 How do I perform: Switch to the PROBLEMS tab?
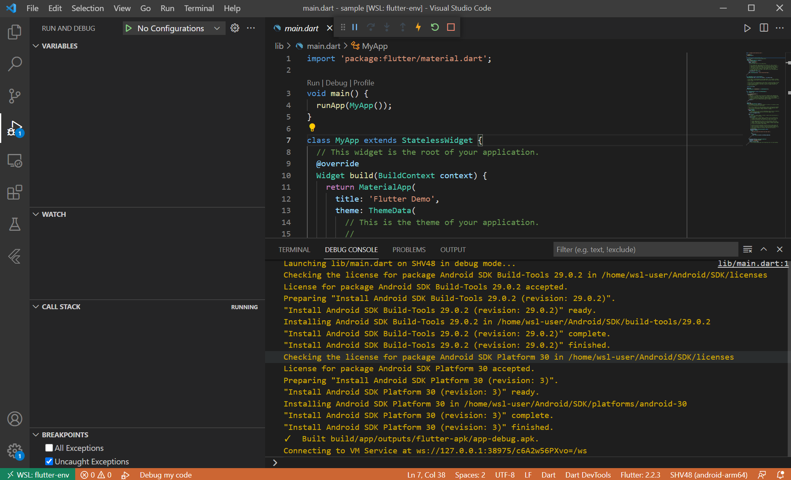[409, 249]
